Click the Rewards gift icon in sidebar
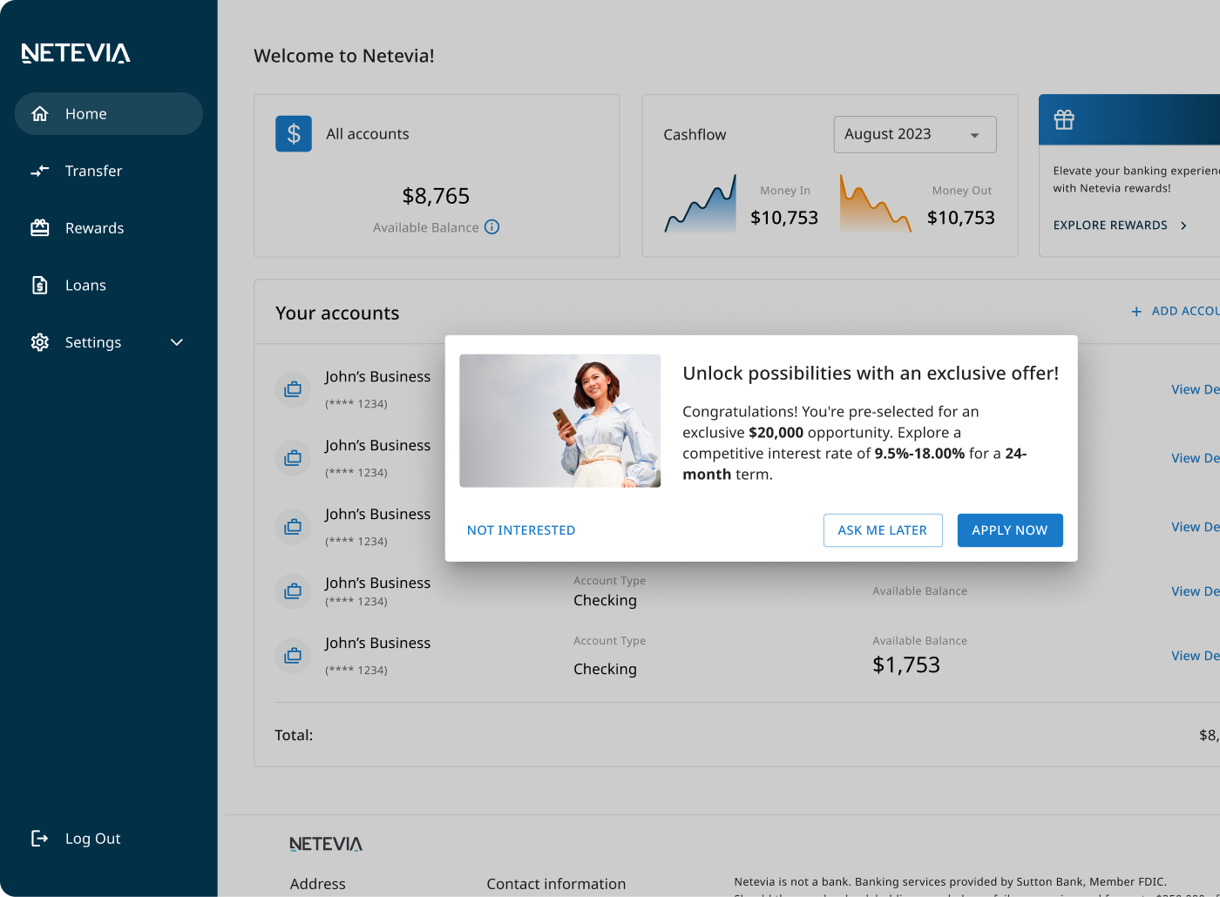Image resolution: width=1220 pixels, height=897 pixels. [x=39, y=227]
